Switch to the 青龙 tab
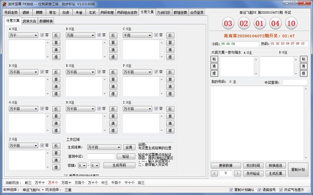This screenshot has width=313, height=195. click(x=52, y=12)
